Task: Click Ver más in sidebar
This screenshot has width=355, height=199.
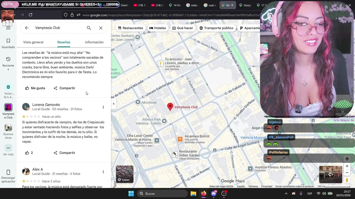Action: click(8, 151)
